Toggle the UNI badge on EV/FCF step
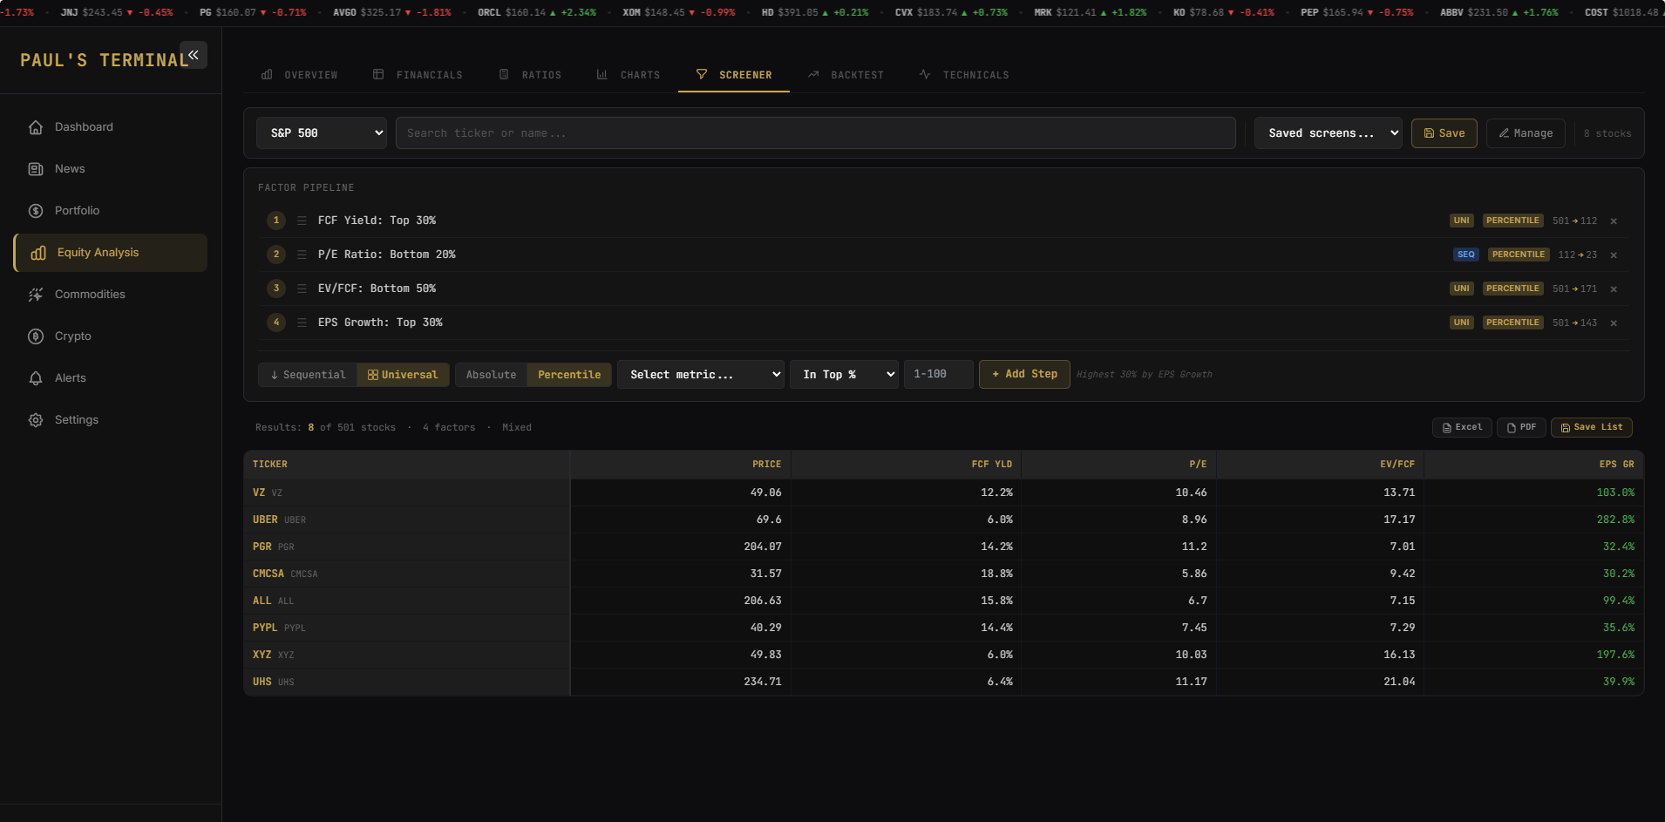 [1461, 288]
